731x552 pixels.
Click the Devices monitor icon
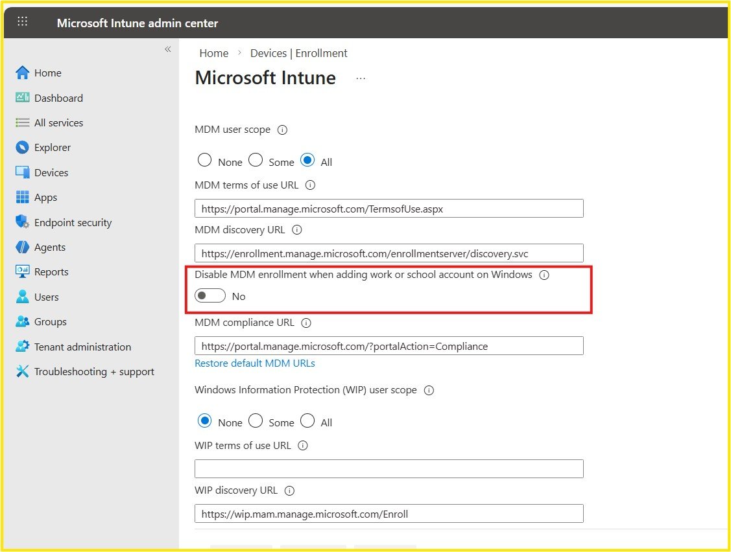pyautogui.click(x=22, y=172)
